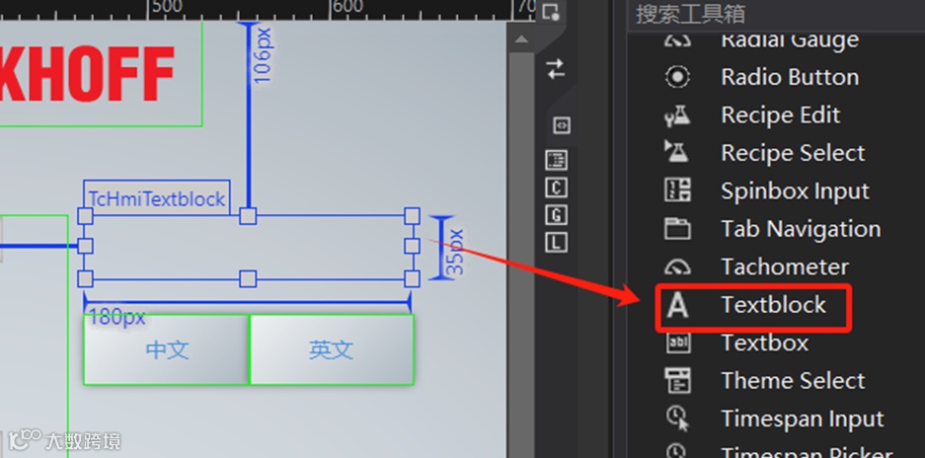
Task: Click the Recipe Edit flask icon
Action: coord(677,115)
